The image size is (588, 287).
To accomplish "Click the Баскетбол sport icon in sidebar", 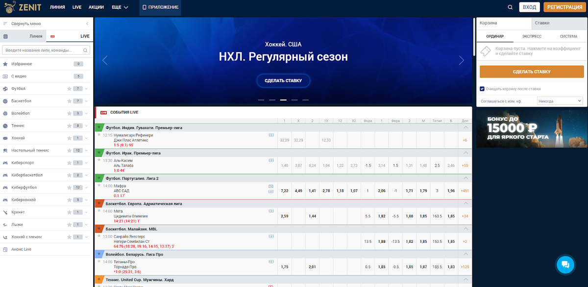I will (5, 101).
